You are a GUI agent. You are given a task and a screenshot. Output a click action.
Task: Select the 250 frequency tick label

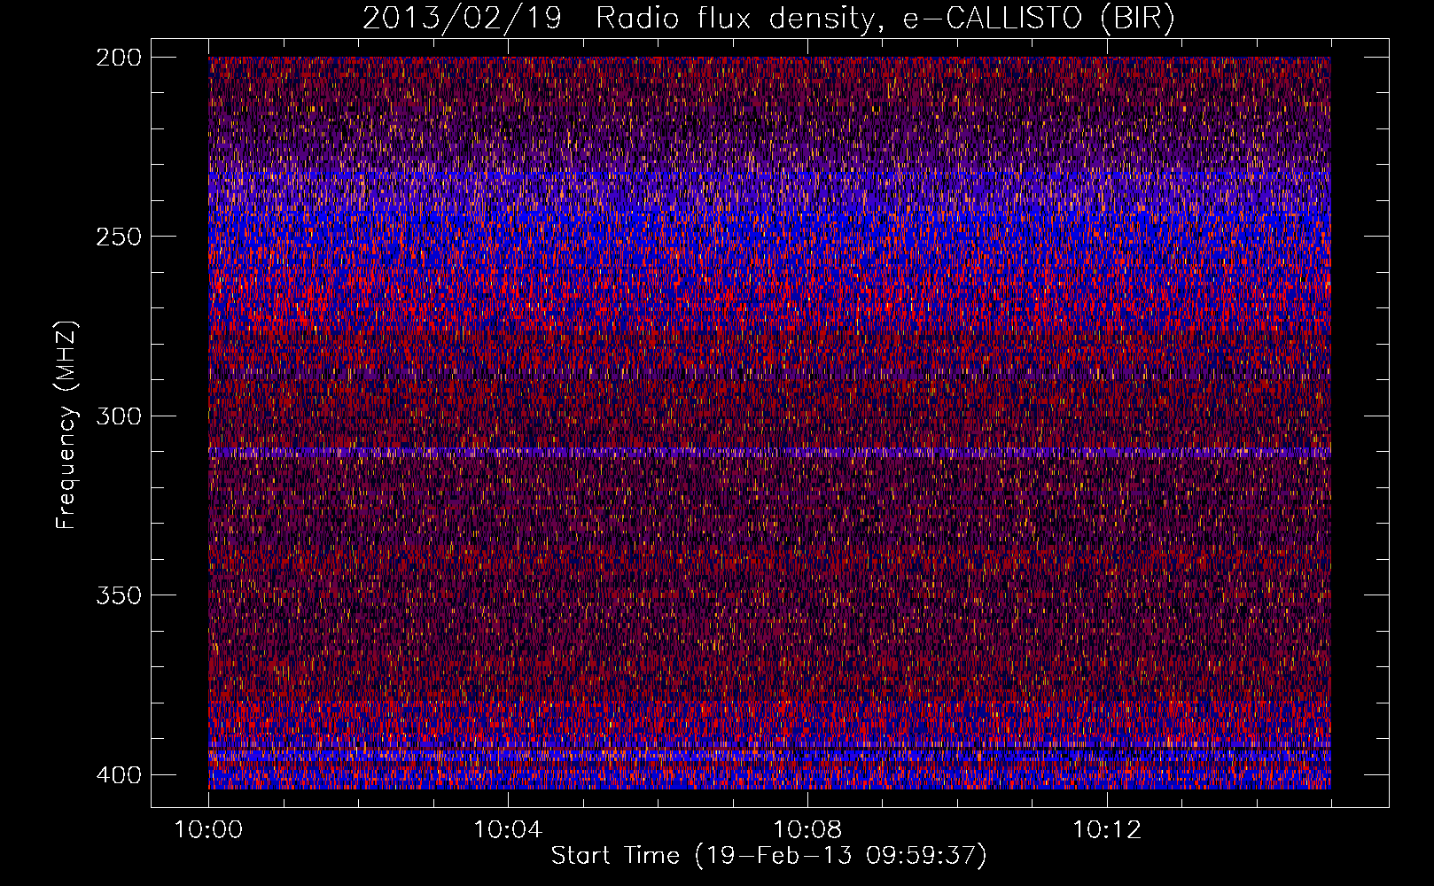[x=118, y=237]
